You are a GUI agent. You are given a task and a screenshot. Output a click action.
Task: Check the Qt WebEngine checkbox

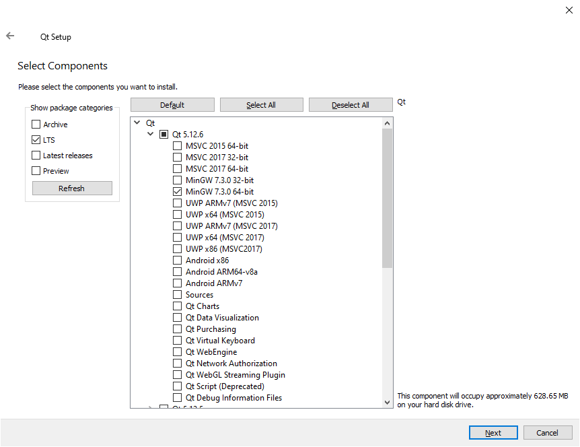pos(178,352)
